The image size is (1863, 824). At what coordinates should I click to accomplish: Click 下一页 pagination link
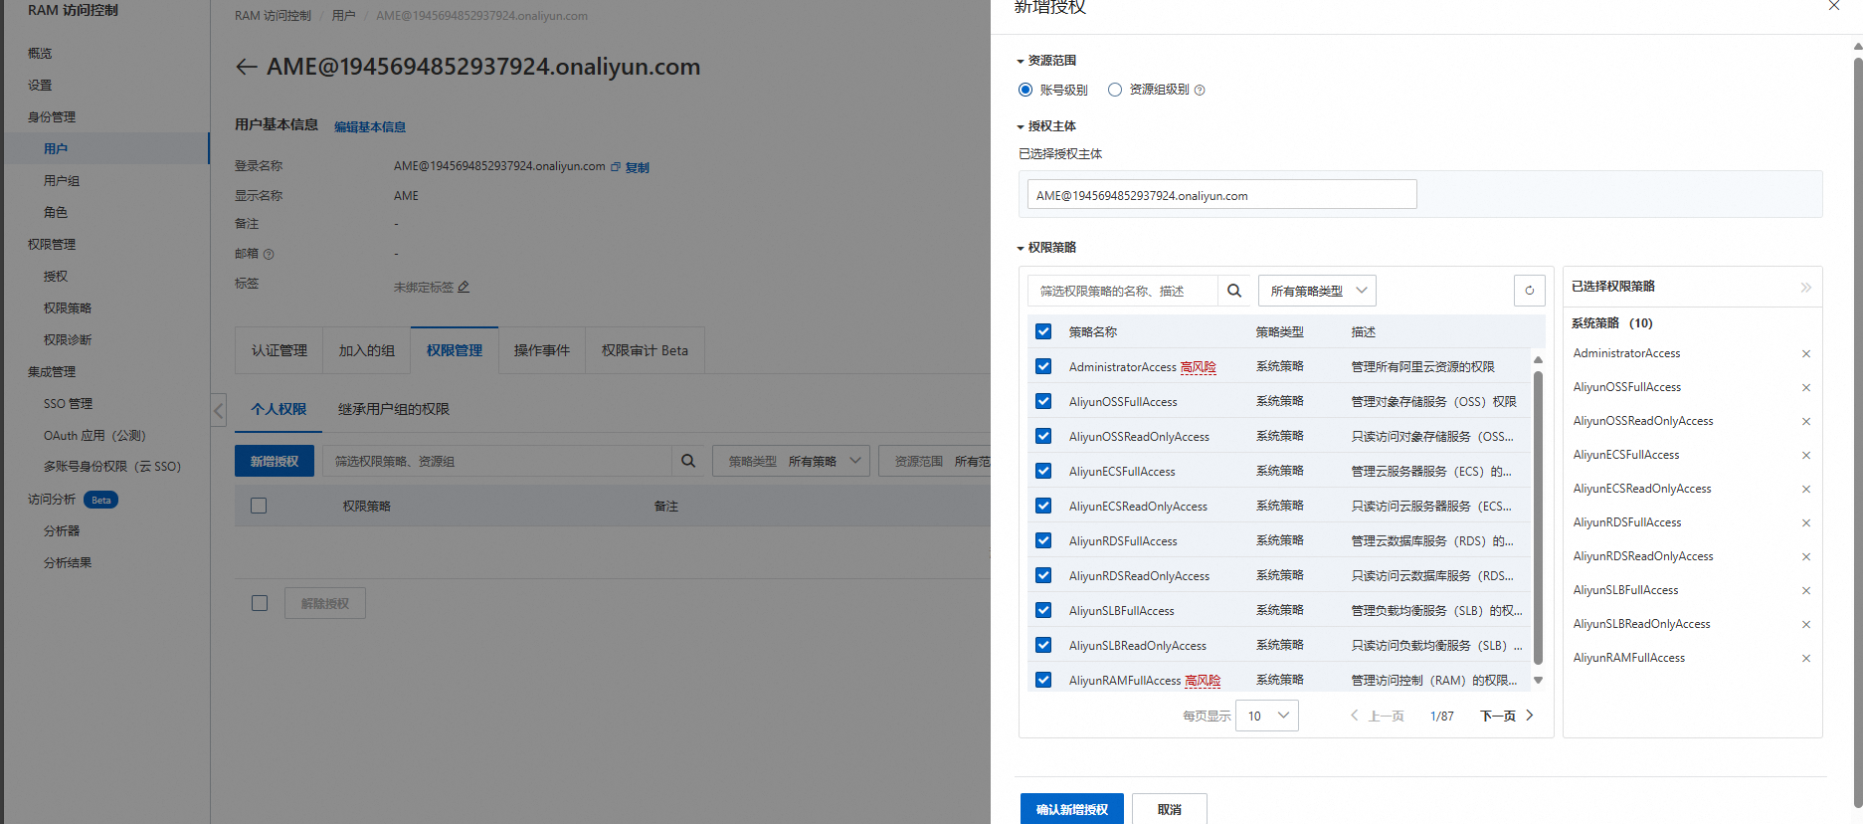point(1498,717)
